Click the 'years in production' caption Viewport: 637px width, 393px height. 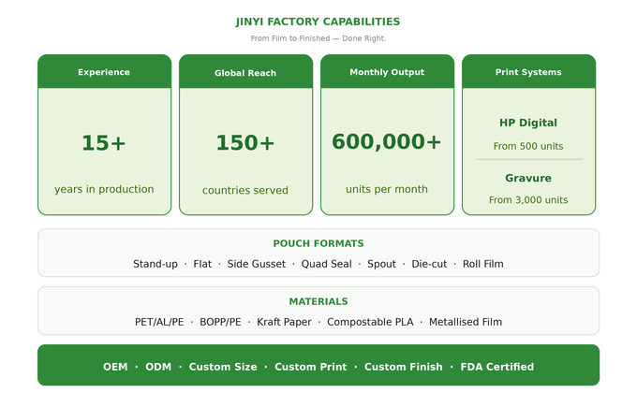[x=104, y=189]
